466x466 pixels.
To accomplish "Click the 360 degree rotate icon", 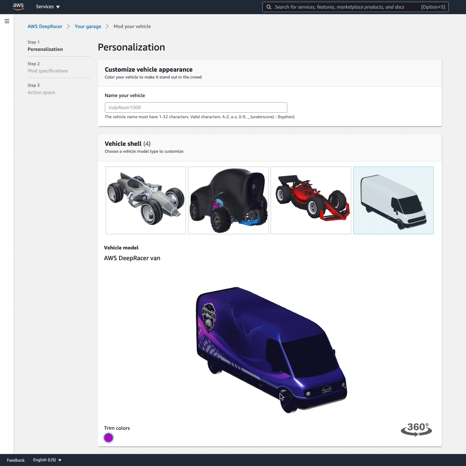I will (x=416, y=429).
